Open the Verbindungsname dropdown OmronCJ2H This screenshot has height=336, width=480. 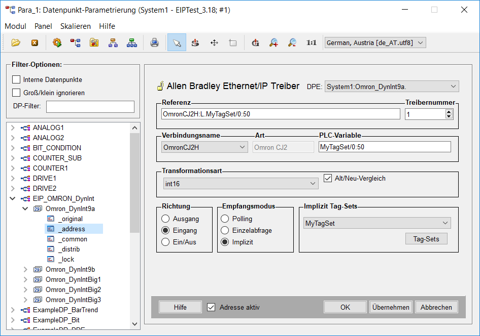tap(204, 147)
